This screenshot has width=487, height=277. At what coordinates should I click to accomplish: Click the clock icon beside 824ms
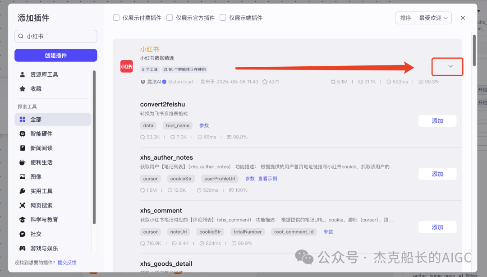202,244
